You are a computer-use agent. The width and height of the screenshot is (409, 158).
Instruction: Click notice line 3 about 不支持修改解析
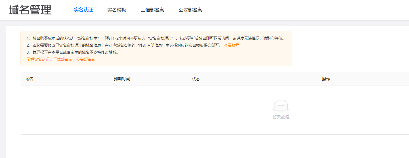tap(73, 52)
